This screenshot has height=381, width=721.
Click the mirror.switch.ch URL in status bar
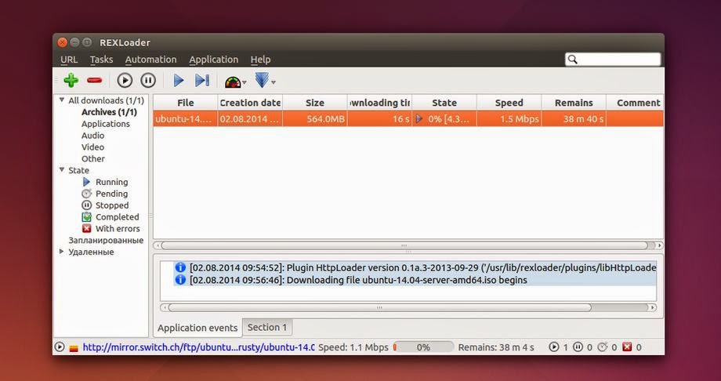coord(198,347)
